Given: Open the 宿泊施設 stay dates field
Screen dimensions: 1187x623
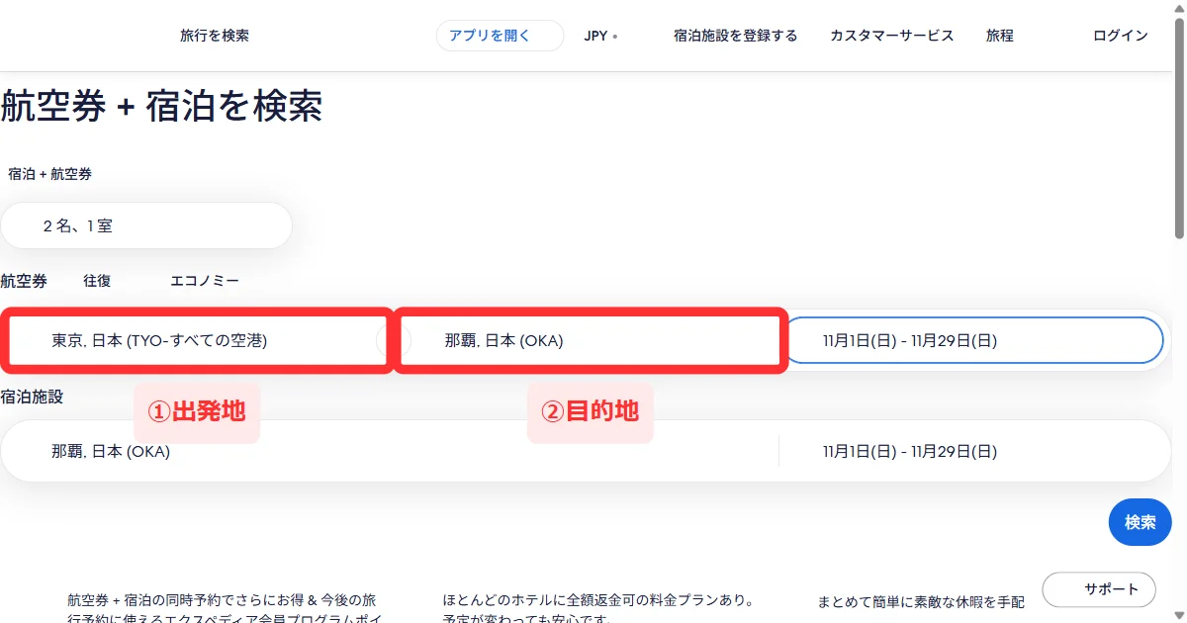Looking at the screenshot, I should [974, 451].
